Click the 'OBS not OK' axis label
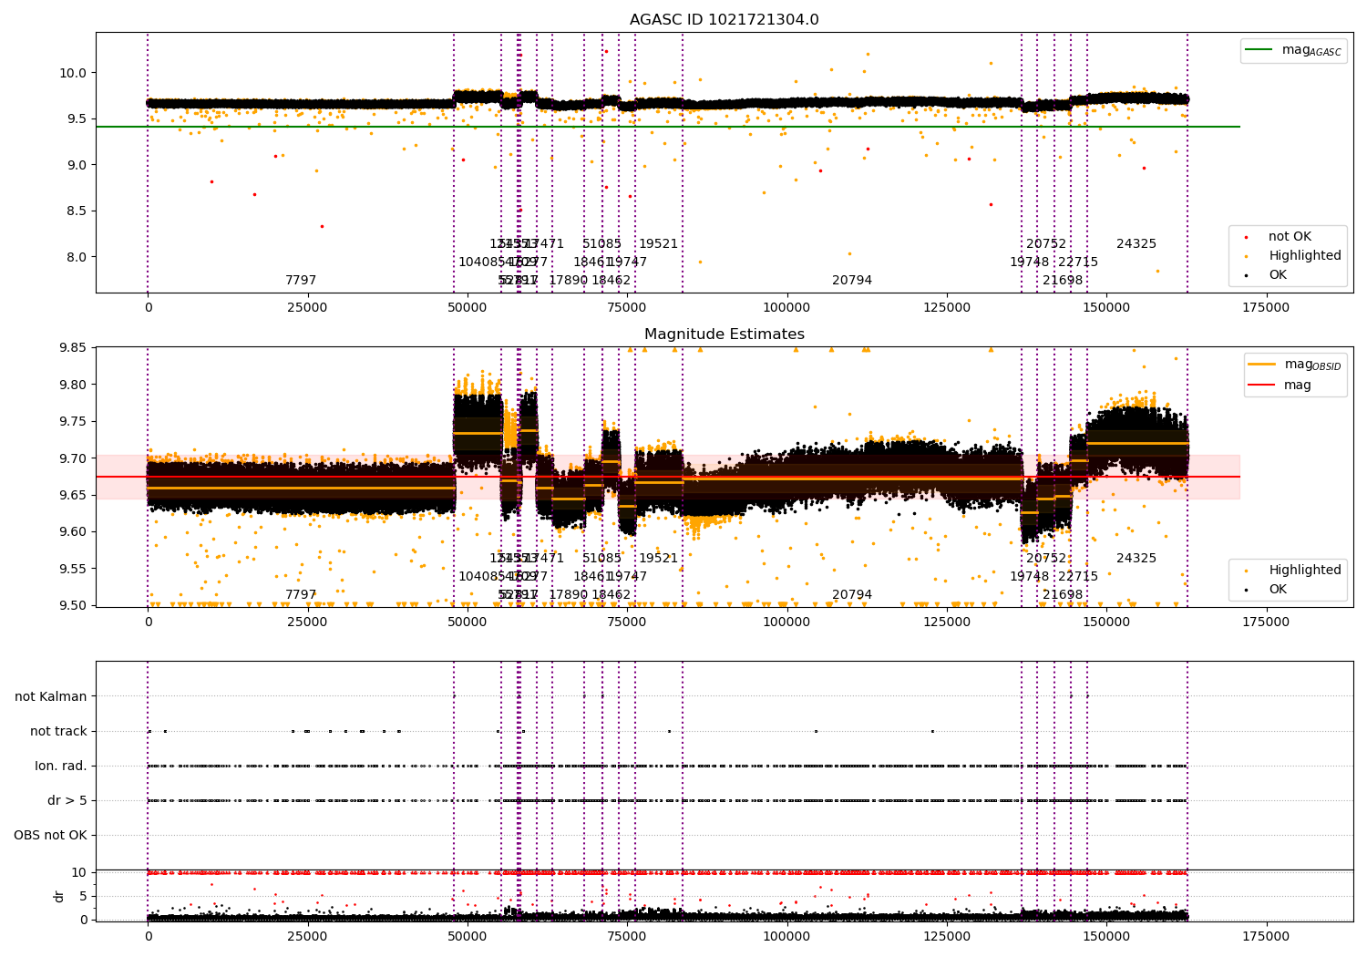 pyautogui.click(x=50, y=835)
